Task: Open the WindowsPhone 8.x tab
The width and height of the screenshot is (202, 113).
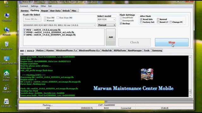Action: click(x=89, y=51)
